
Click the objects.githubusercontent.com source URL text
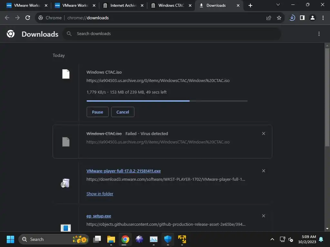166,224
